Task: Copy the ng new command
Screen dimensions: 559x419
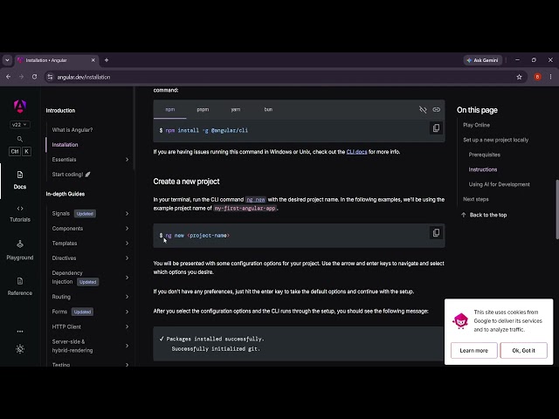Action: pyautogui.click(x=436, y=233)
